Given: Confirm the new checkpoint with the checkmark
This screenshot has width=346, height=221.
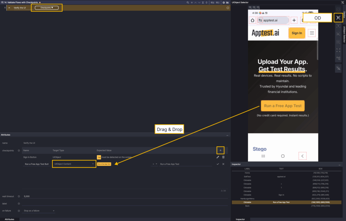Looking at the screenshot, I should [218, 164].
